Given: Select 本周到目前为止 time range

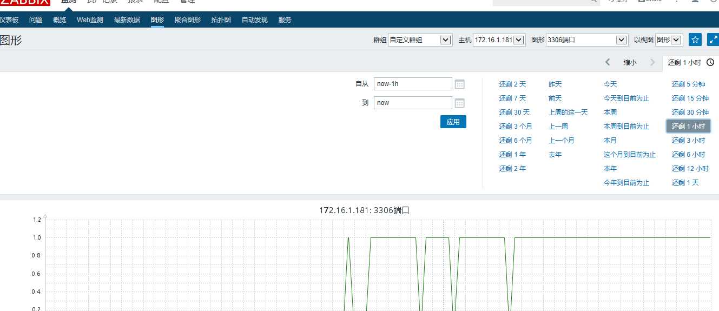Looking at the screenshot, I should [626, 127].
